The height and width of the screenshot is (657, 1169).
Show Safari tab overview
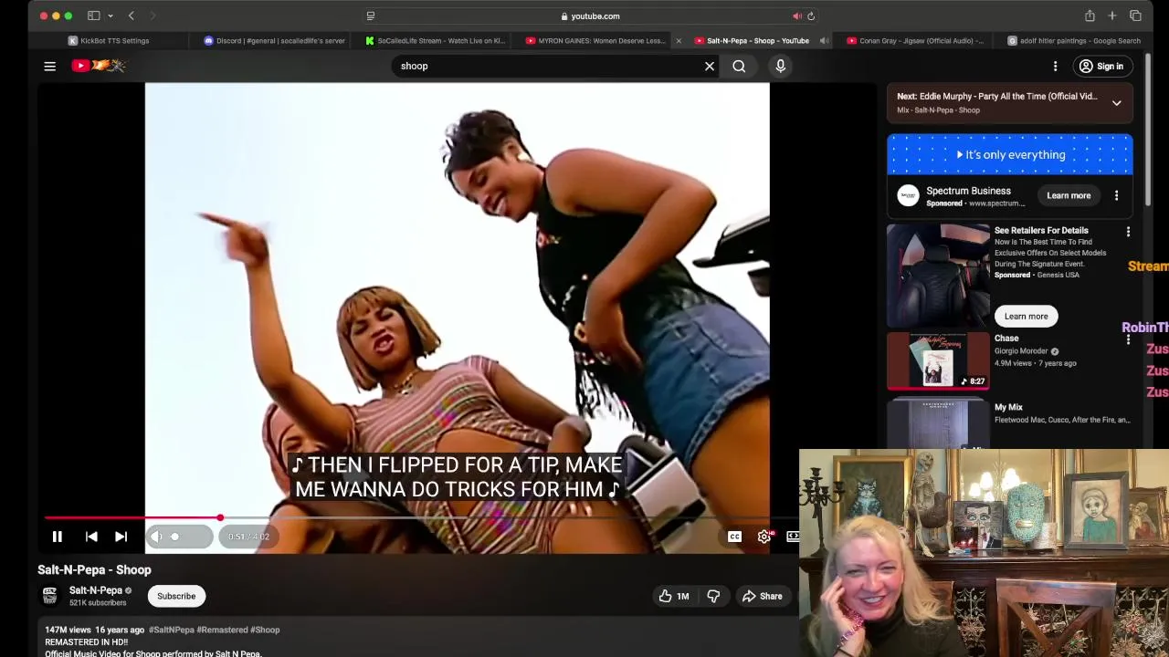pyautogui.click(x=1135, y=16)
